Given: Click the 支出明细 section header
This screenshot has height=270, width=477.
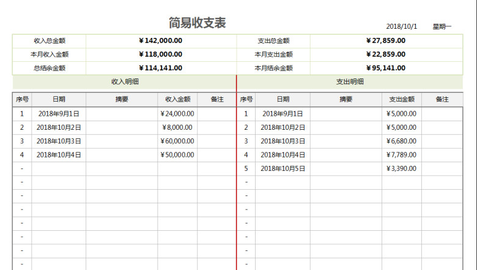Looking at the screenshot, I should (x=350, y=81).
